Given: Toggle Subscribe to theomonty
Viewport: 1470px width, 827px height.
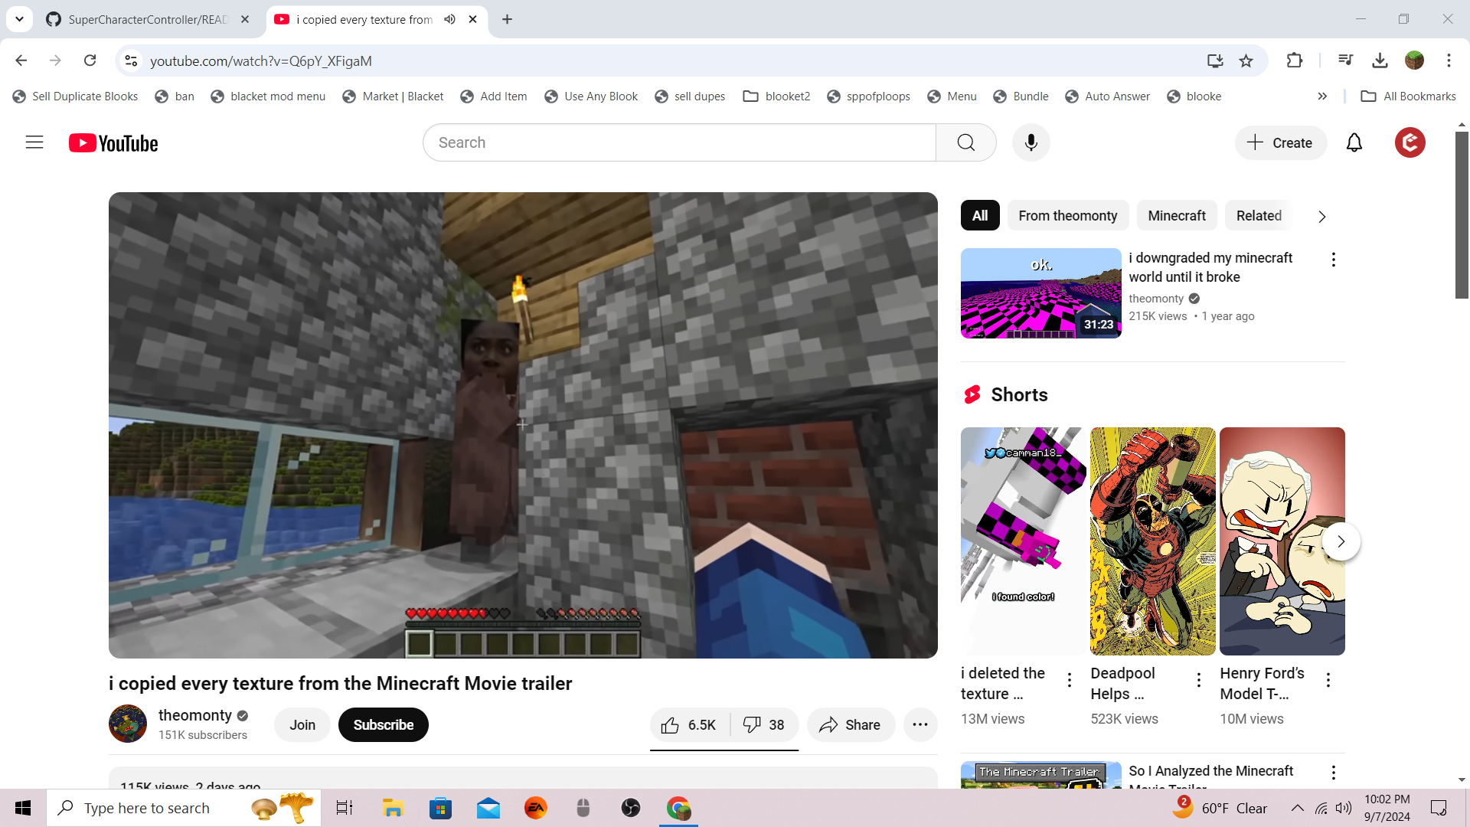Looking at the screenshot, I should [383, 725].
